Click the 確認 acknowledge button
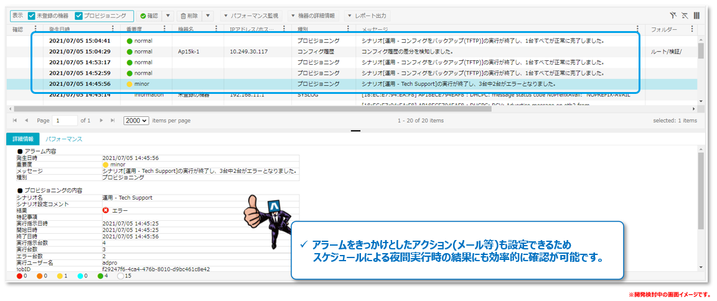The height and width of the screenshot is (301, 717). (x=149, y=16)
